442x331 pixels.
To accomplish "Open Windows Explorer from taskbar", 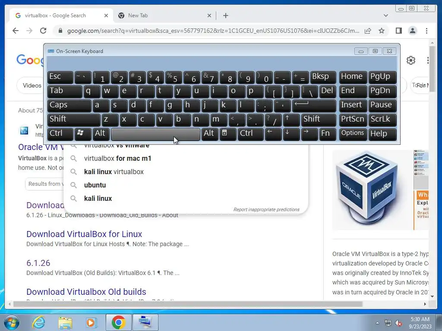I will [65, 322].
